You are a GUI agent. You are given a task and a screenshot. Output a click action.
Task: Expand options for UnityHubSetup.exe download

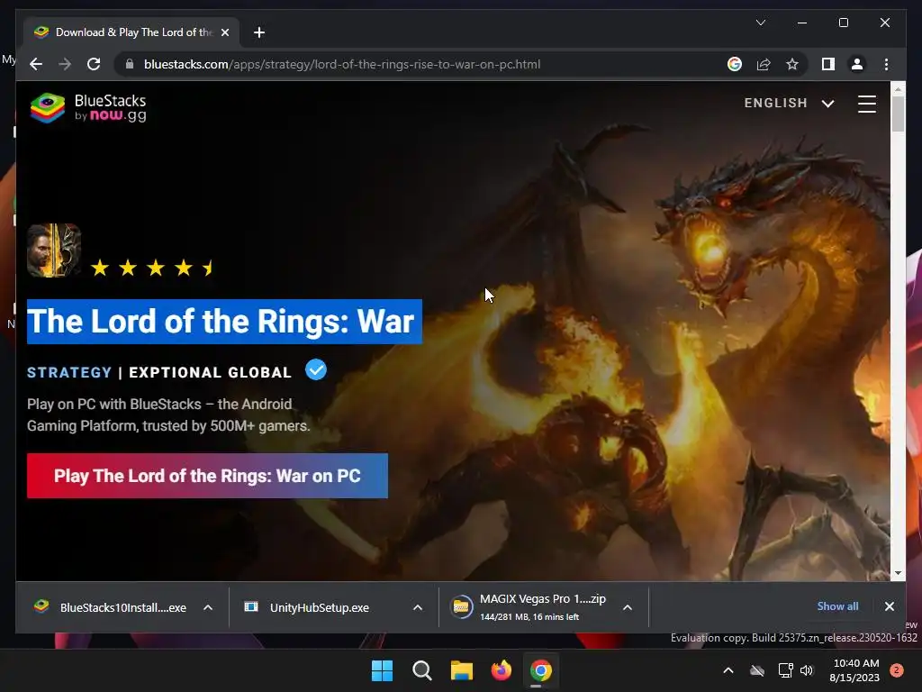click(x=418, y=607)
